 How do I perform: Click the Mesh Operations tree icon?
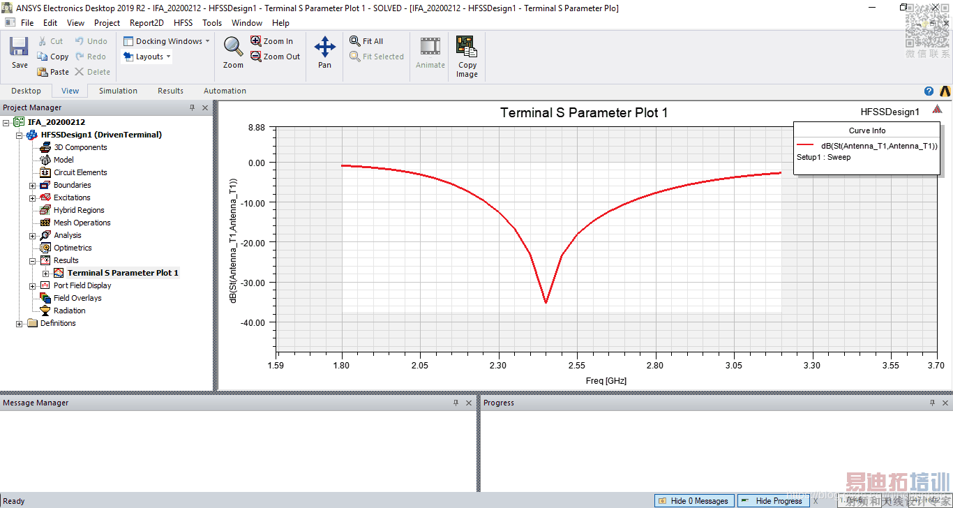[x=45, y=223]
